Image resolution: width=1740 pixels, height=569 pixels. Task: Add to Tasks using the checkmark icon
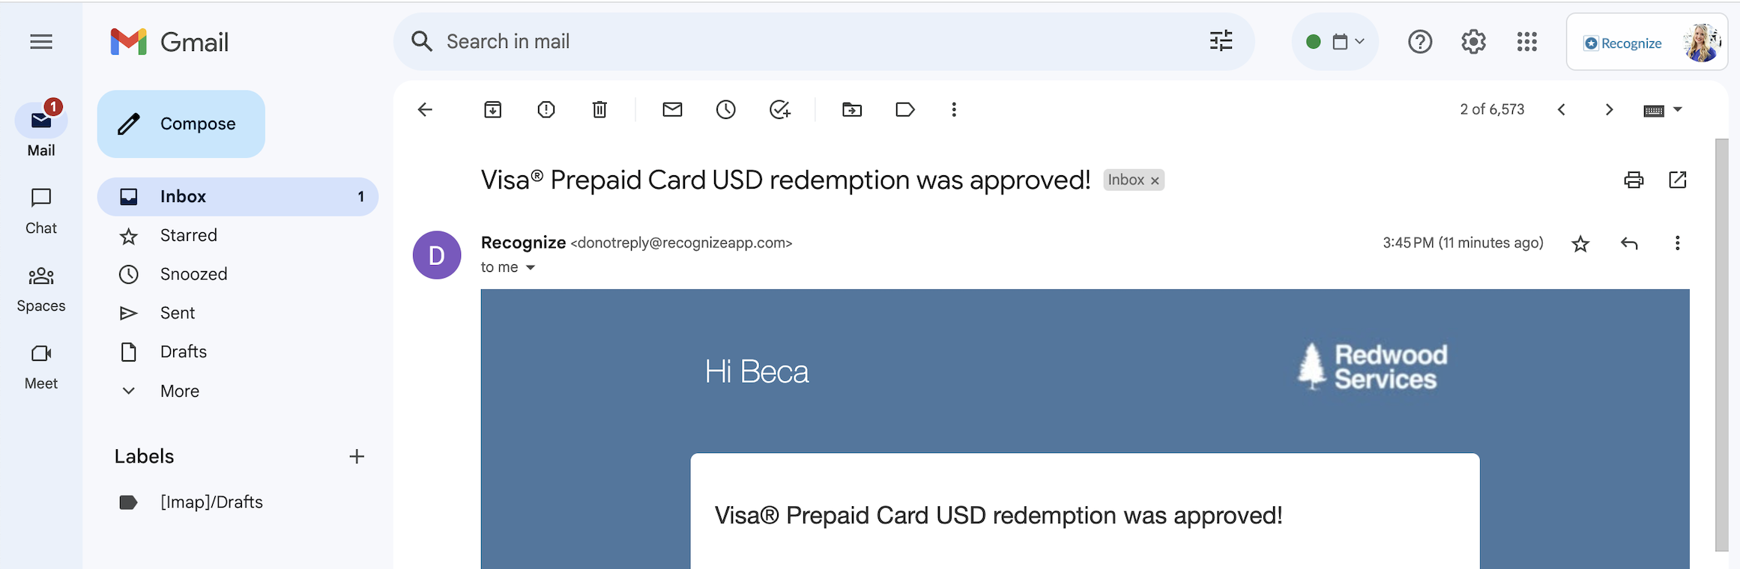pos(780,109)
